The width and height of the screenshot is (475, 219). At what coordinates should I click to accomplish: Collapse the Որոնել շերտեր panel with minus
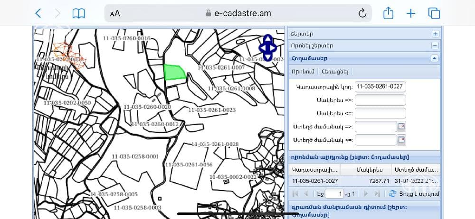tap(435, 46)
